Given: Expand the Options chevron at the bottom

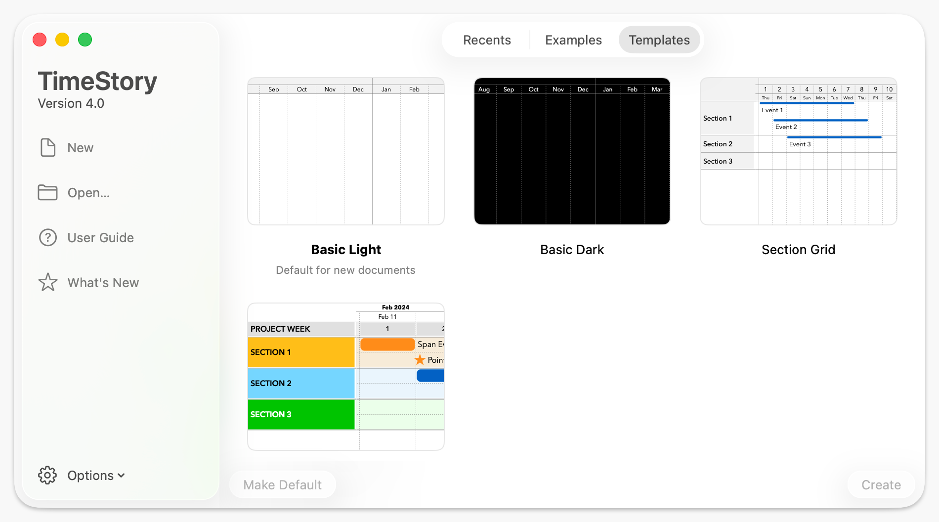Looking at the screenshot, I should pos(122,476).
